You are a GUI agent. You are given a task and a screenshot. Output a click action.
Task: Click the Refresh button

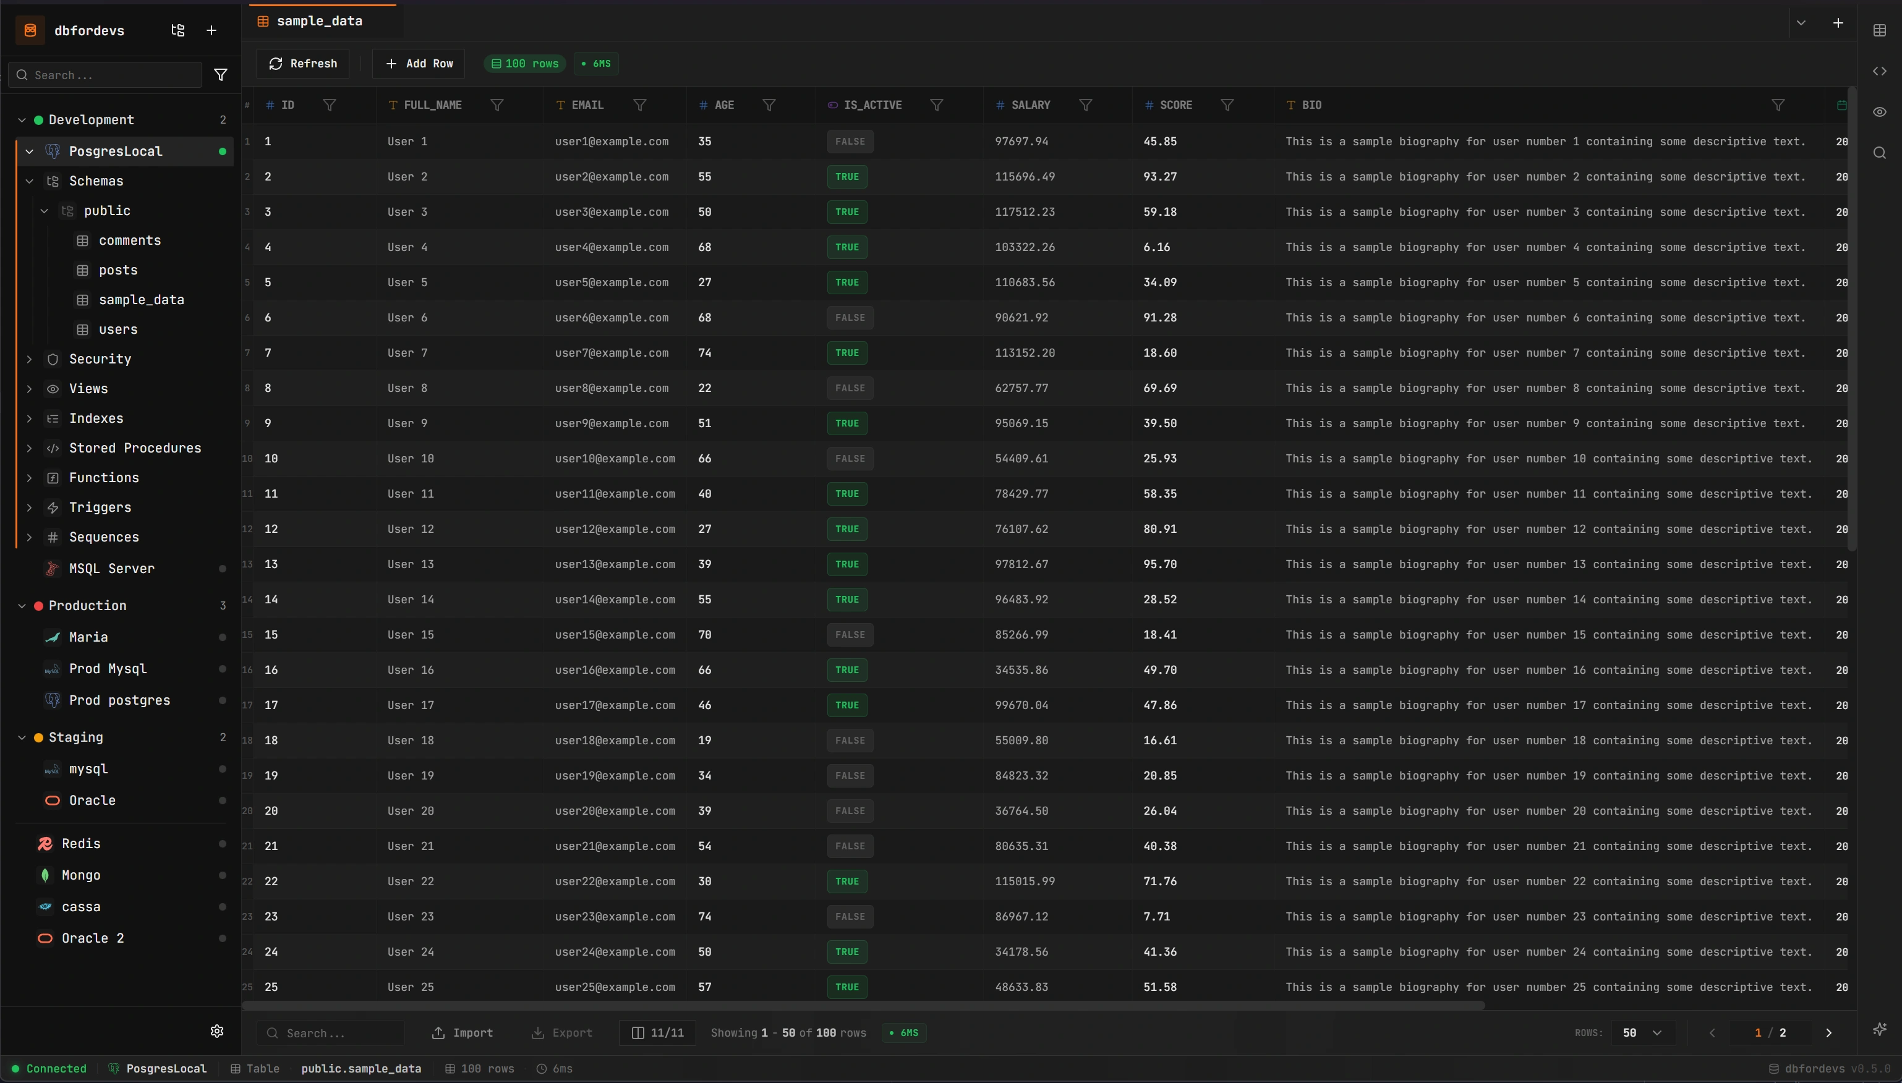(x=303, y=64)
